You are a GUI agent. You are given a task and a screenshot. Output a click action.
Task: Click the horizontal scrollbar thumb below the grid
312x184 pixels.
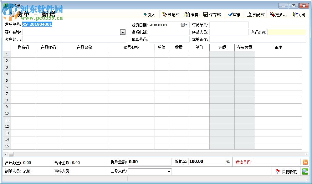coord(11,154)
